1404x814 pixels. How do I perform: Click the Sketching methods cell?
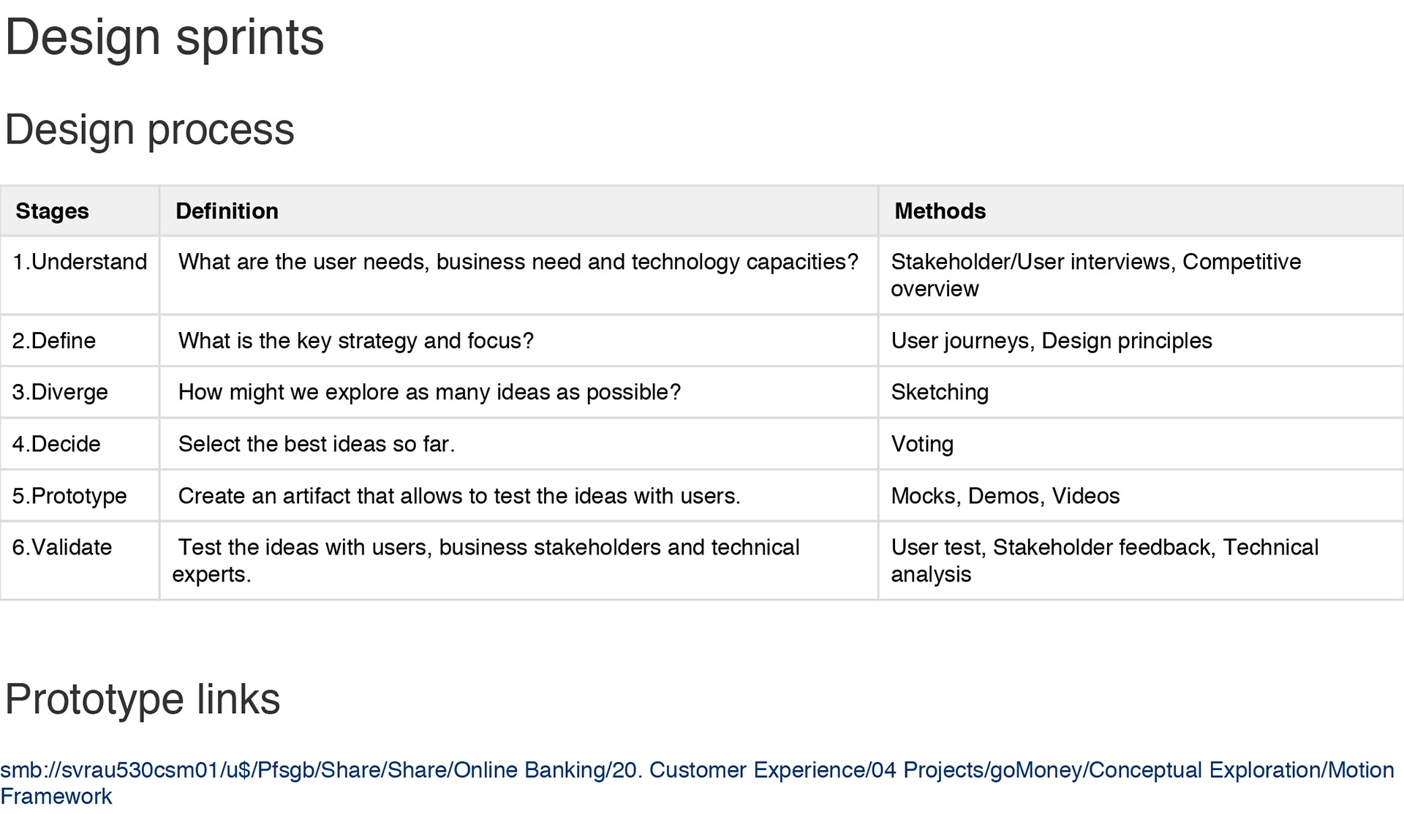[1141, 392]
